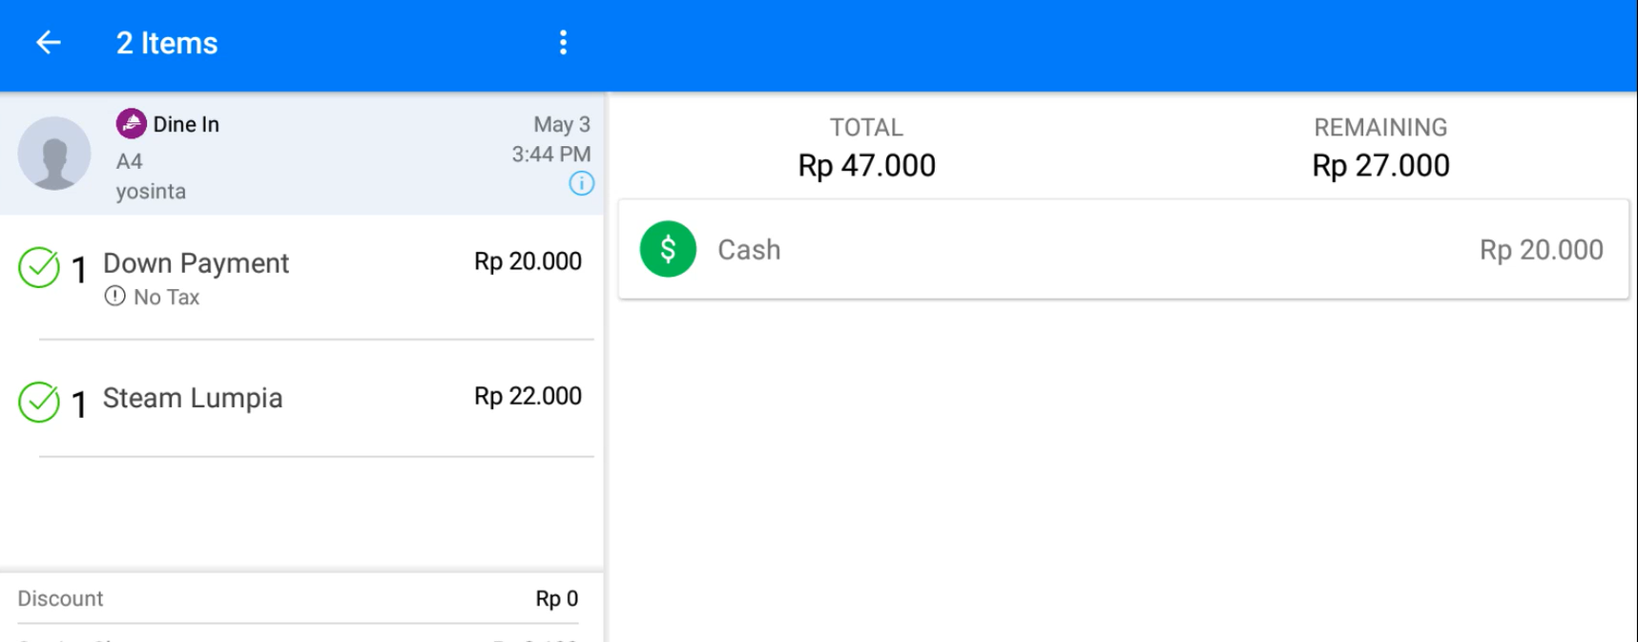Click the No Tax warning icon

coord(114,297)
